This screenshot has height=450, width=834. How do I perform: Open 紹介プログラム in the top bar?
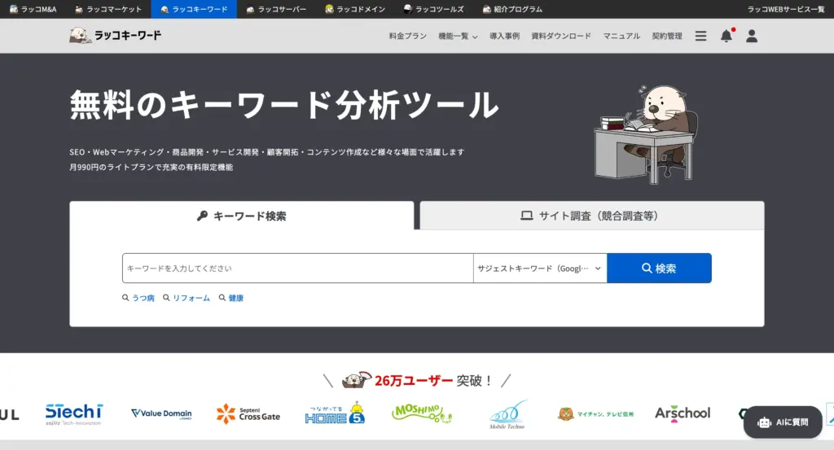[512, 9]
